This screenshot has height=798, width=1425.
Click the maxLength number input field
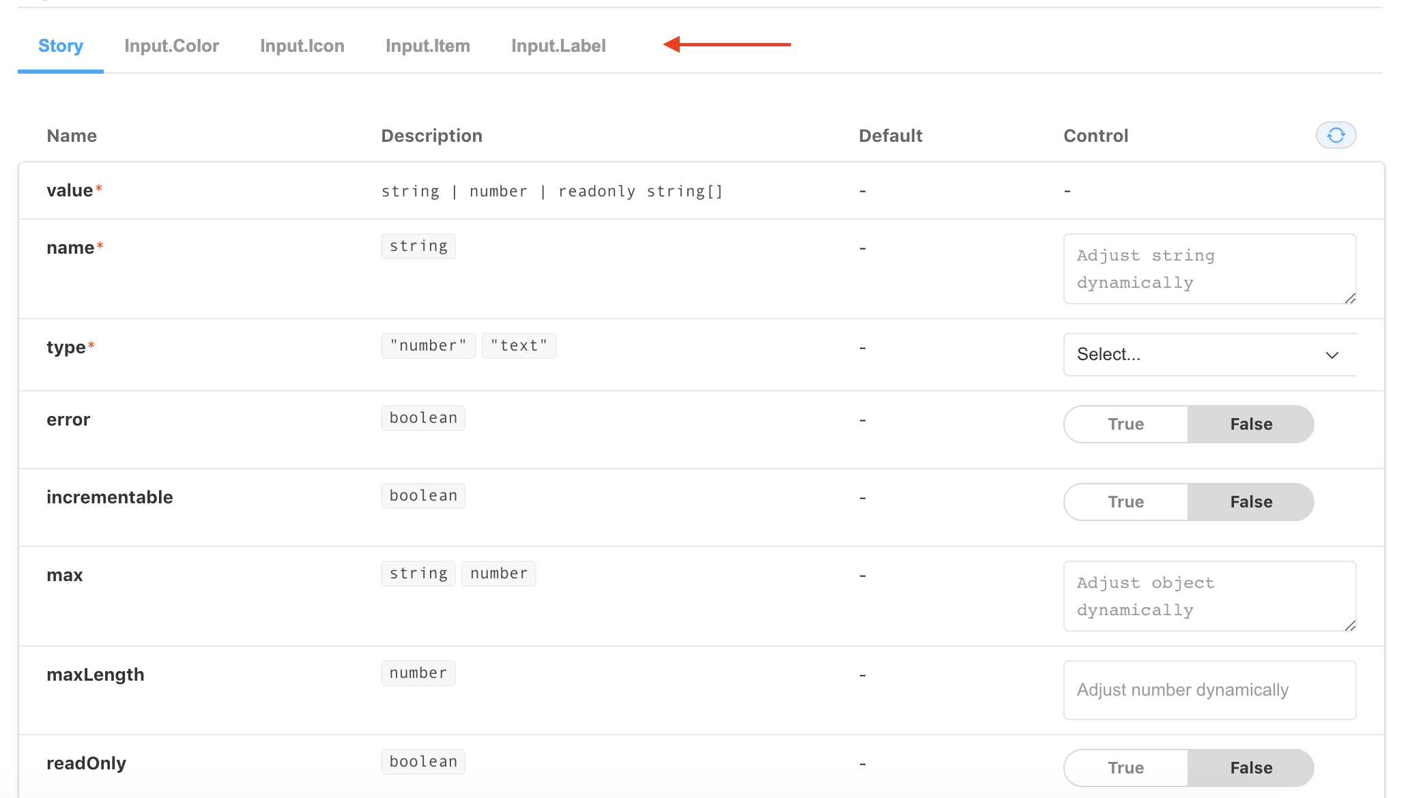tap(1209, 690)
